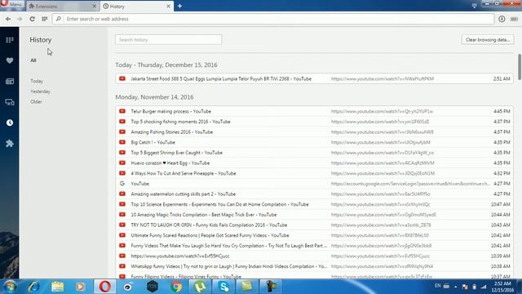Close the History tab
Image resolution: width=522 pixels, height=294 pixels.
point(169,6)
